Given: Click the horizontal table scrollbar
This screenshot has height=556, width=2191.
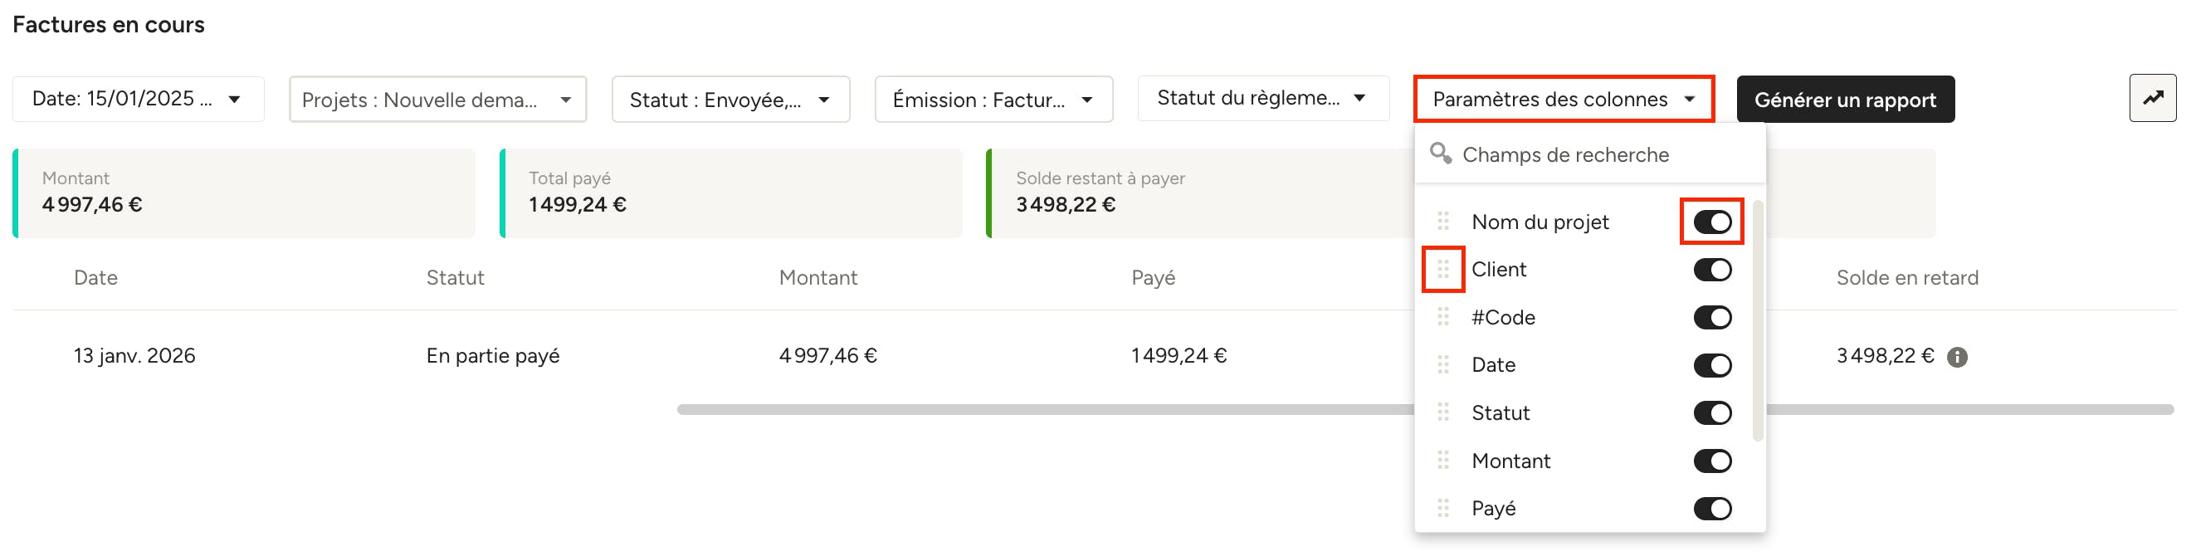Looking at the screenshot, I should [x=1021, y=410].
